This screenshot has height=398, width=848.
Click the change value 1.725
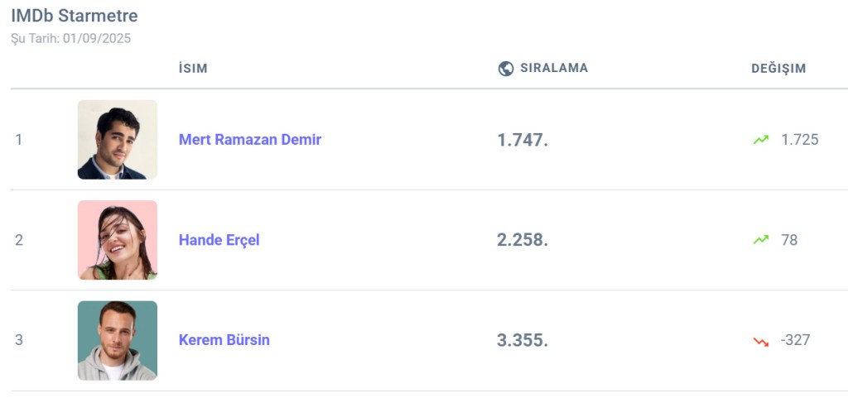pyautogui.click(x=800, y=140)
